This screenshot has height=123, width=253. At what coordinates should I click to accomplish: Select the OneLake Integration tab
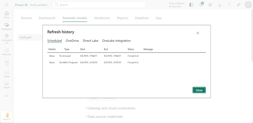click(x=116, y=41)
